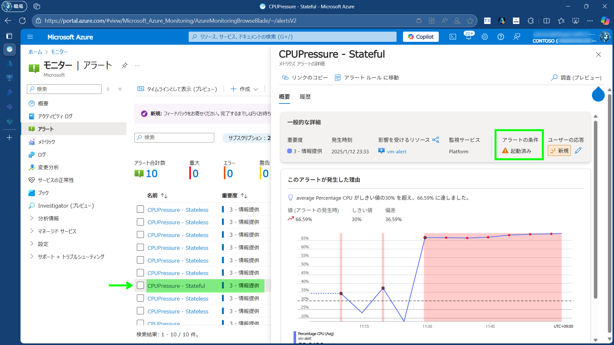
Task: Check the CPUPressure - Stateful row checkbox
Action: [140, 286]
